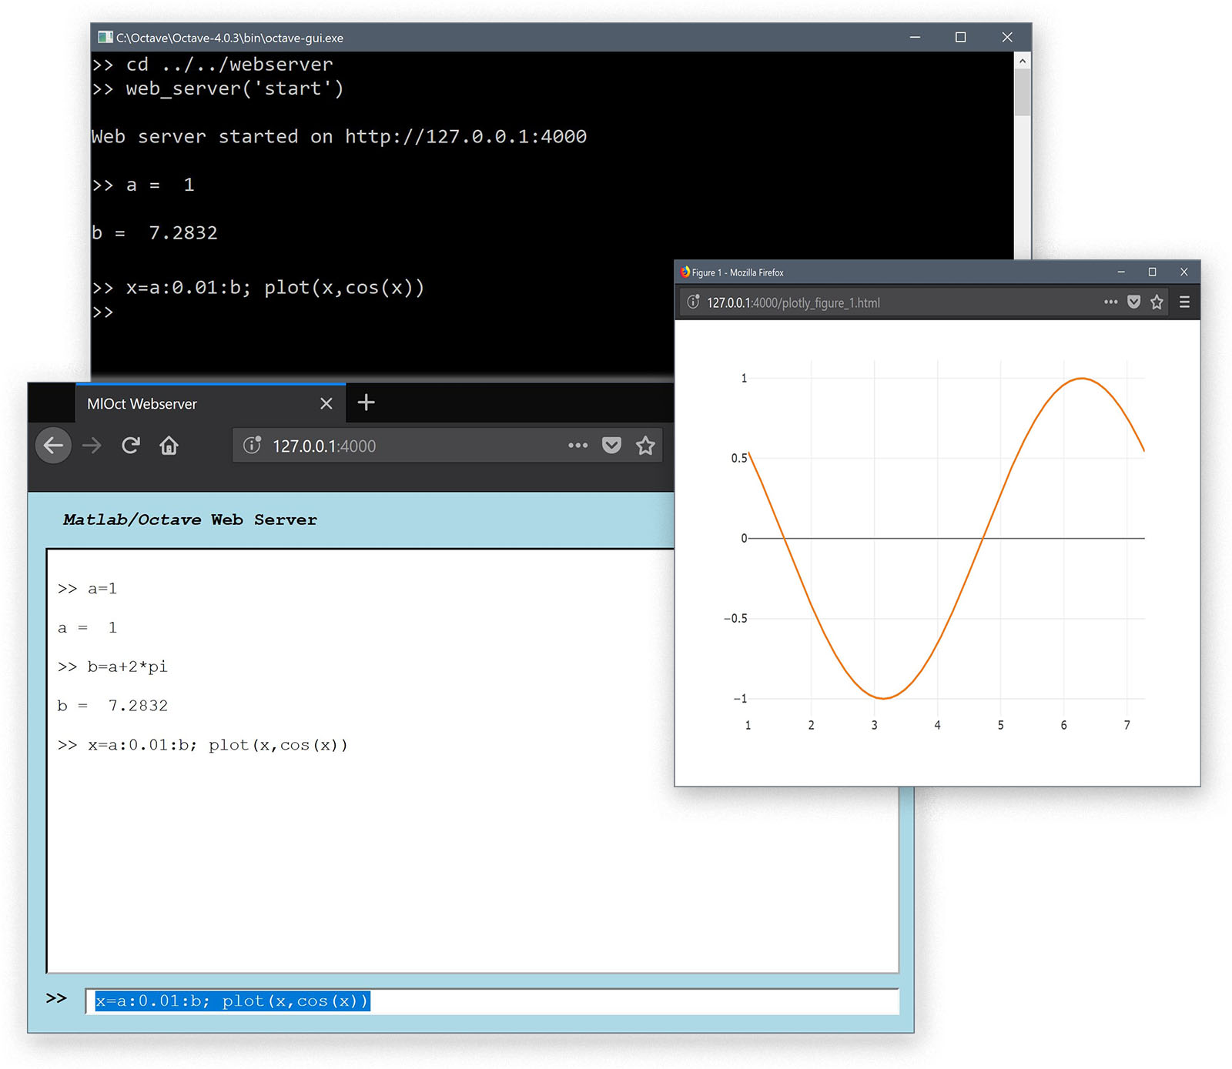Click y-axis label -0.5 in plot
The width and height of the screenshot is (1232, 1069).
[x=735, y=618]
